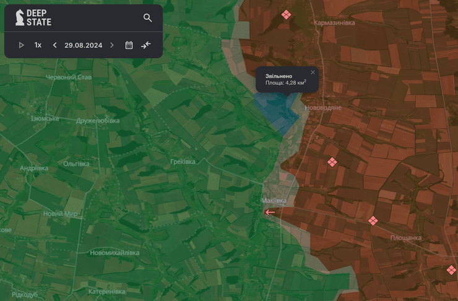Click the Ізюмське settlement label
This screenshot has width=458, height=301.
coord(45,119)
